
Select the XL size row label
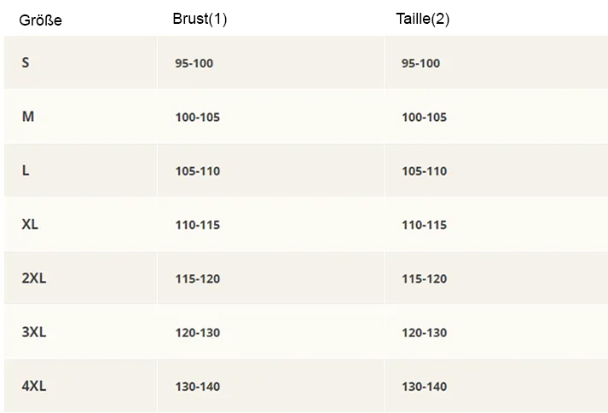tap(30, 224)
